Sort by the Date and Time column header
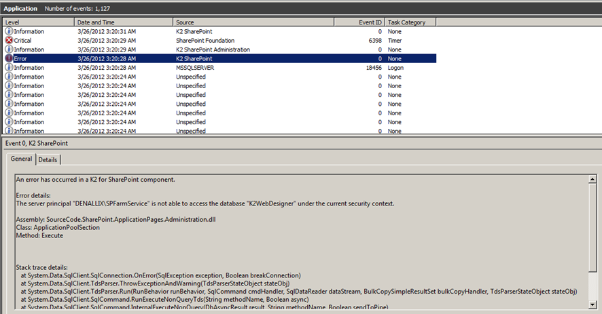 (x=124, y=22)
